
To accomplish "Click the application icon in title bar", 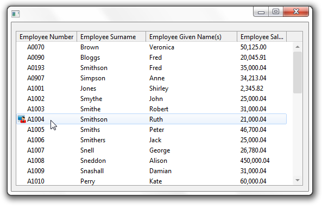I will [x=15, y=14].
